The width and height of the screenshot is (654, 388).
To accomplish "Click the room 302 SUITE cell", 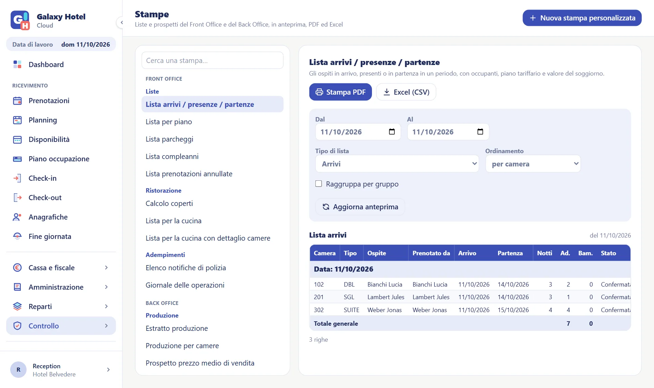I will pos(351,310).
